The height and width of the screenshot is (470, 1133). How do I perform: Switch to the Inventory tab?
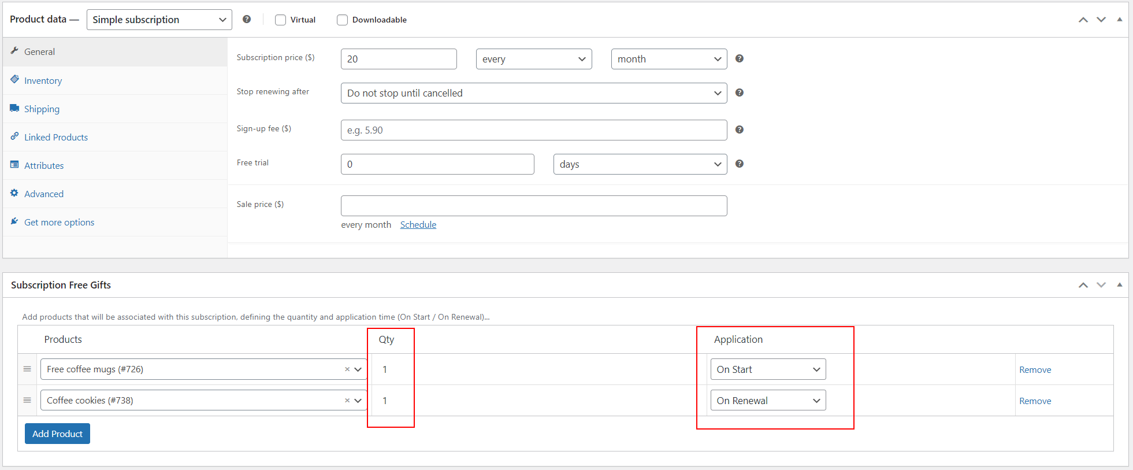click(x=115, y=80)
